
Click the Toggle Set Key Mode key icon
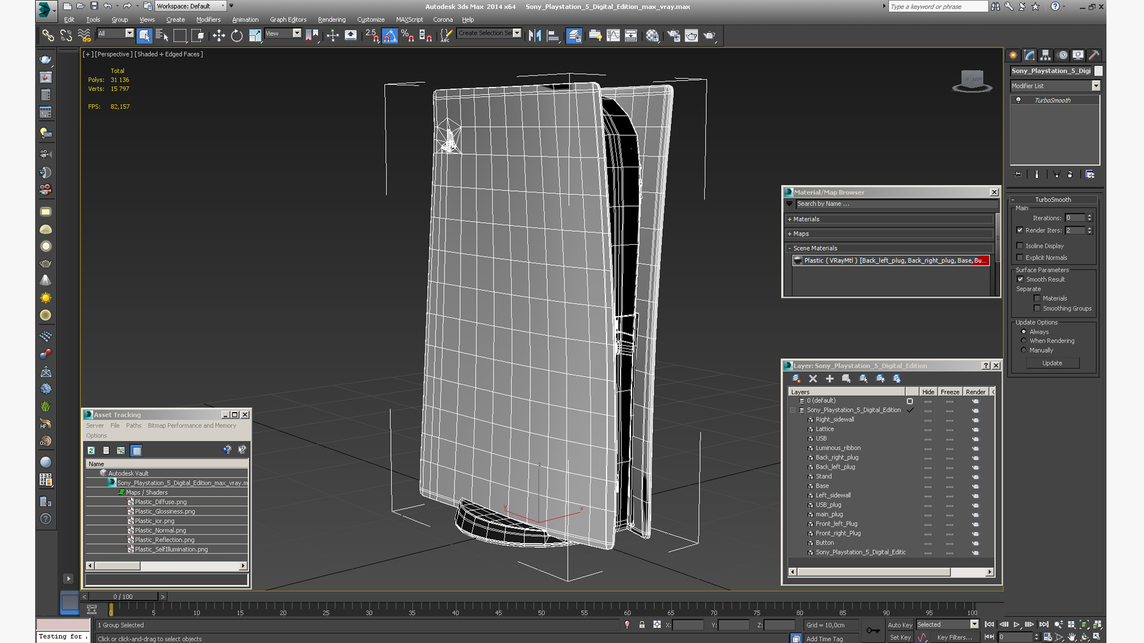pos(873,630)
